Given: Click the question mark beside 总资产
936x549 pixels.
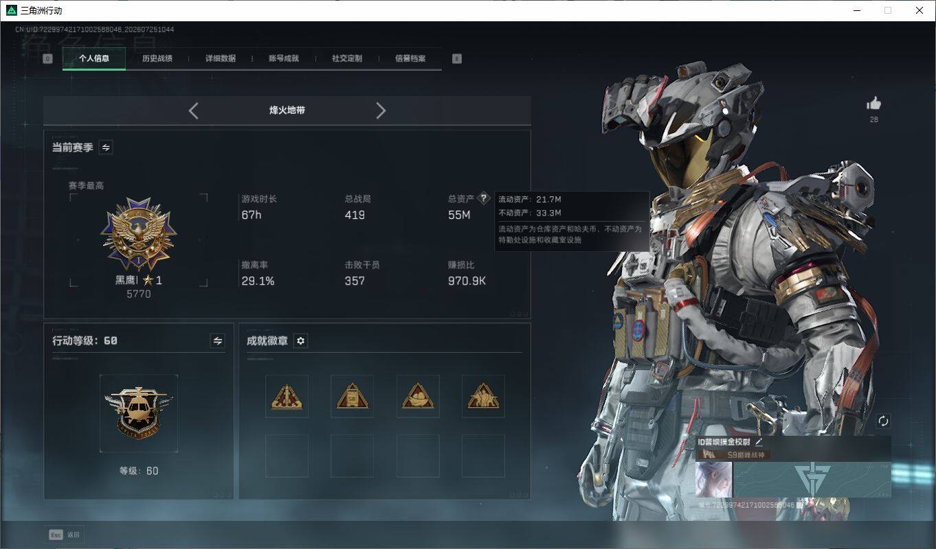Looking at the screenshot, I should coord(484,198).
